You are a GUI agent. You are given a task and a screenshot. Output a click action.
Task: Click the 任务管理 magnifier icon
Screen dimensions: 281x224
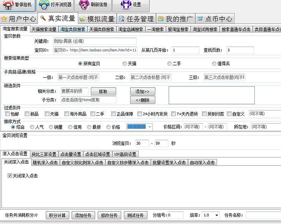(122, 19)
